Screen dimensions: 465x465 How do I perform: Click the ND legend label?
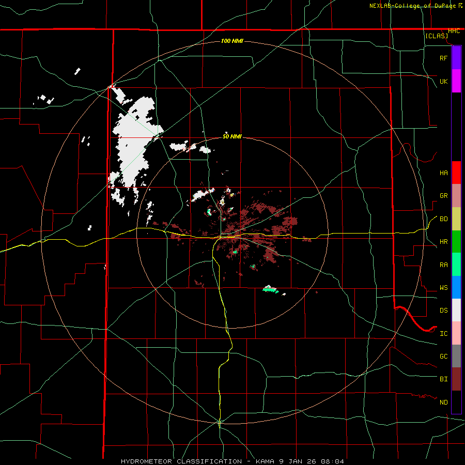[443, 402]
